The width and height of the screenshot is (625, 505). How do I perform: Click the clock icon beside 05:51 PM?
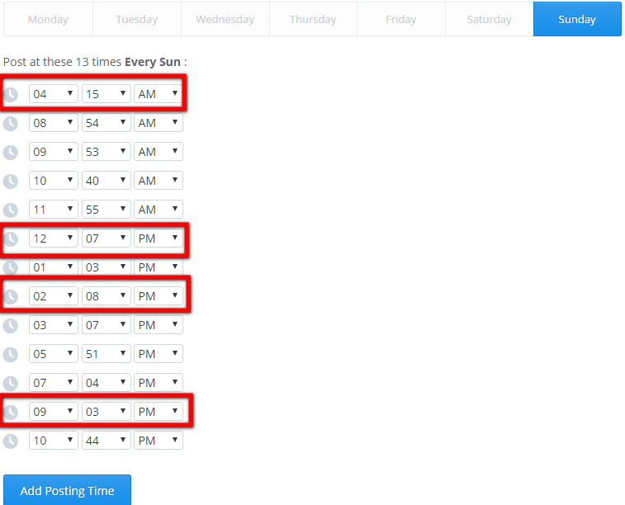[x=11, y=354]
